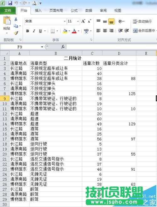Click the Name Box showing F9
Image resolution: width=157 pixels, height=207 pixels.
(20, 47)
